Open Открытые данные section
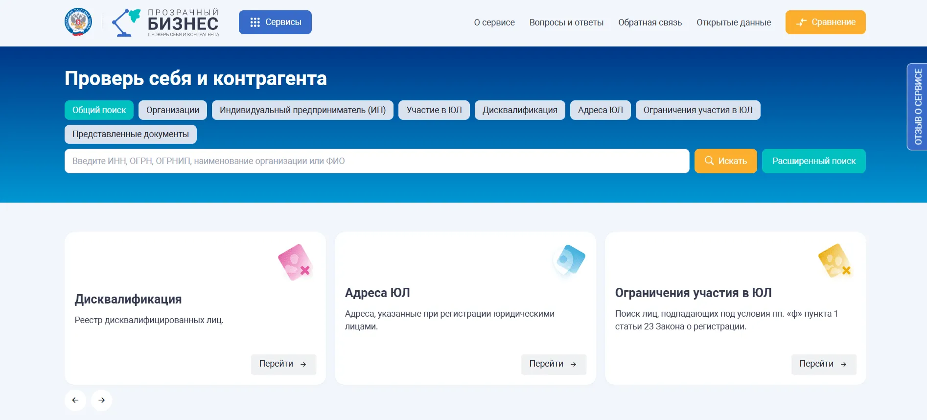This screenshot has width=927, height=420. [734, 23]
